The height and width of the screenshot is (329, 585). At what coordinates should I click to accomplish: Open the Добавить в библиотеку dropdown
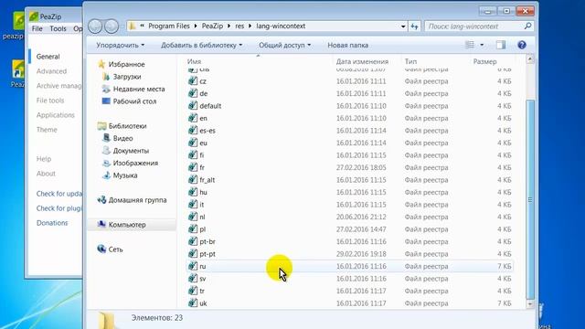point(201,45)
